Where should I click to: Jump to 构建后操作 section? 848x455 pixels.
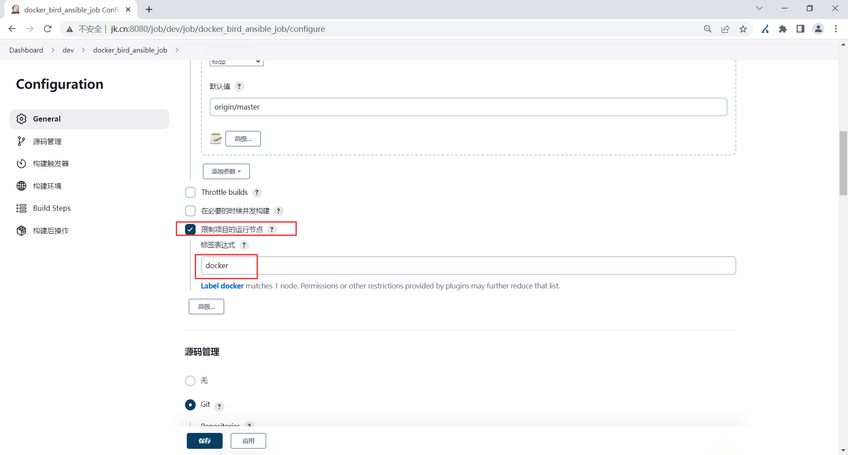[x=89, y=231]
